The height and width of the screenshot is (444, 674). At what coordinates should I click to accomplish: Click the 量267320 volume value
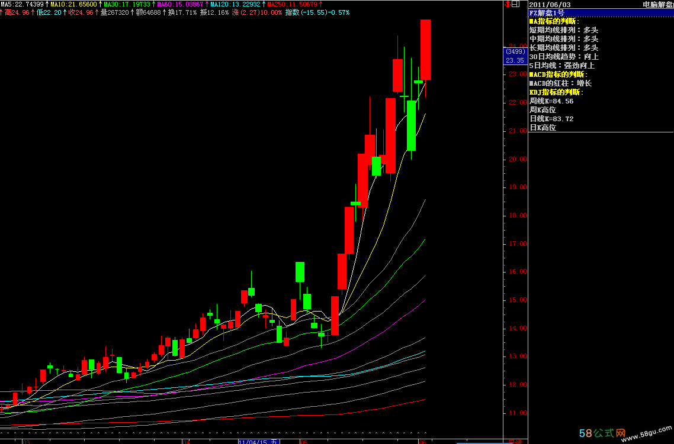(115, 12)
